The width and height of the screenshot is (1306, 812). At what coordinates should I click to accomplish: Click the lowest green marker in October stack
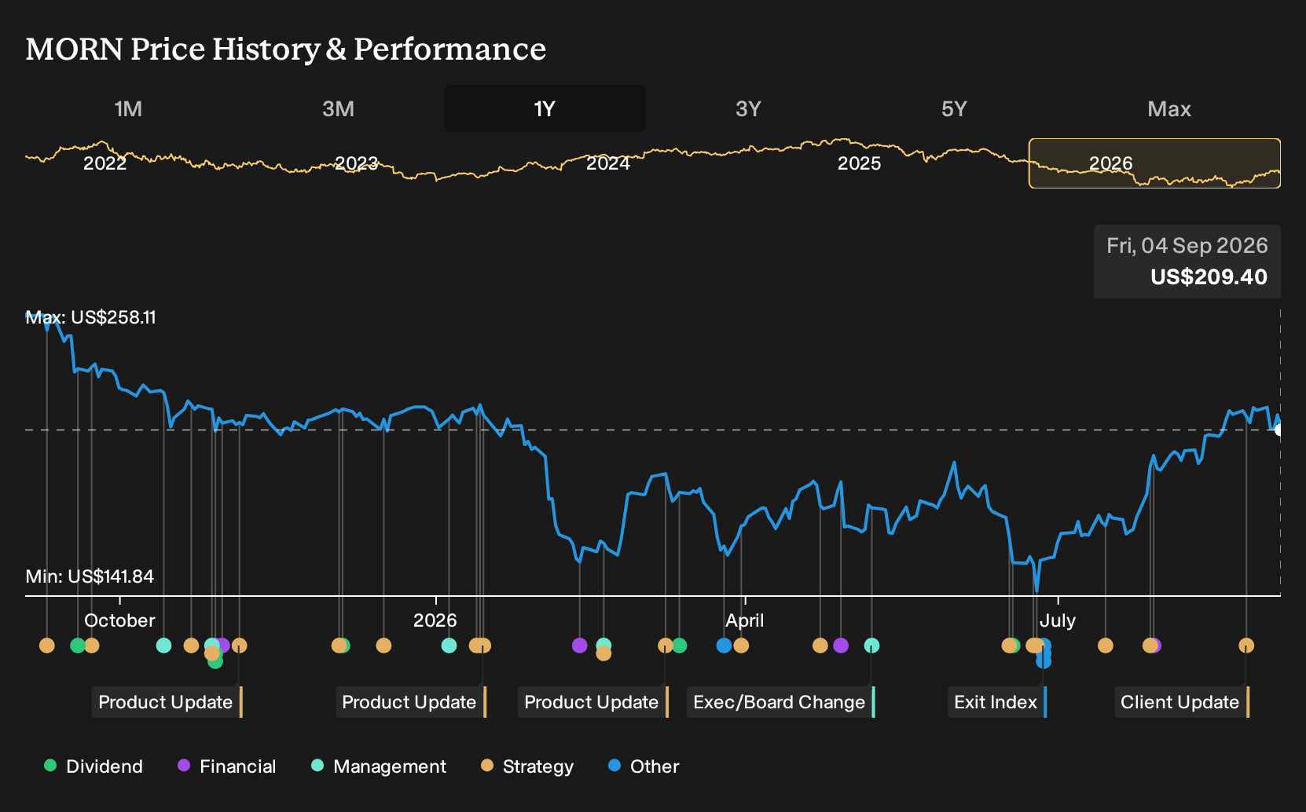pyautogui.click(x=215, y=662)
